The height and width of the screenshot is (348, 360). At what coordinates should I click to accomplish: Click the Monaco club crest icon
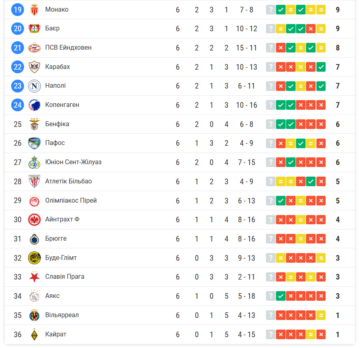click(34, 10)
